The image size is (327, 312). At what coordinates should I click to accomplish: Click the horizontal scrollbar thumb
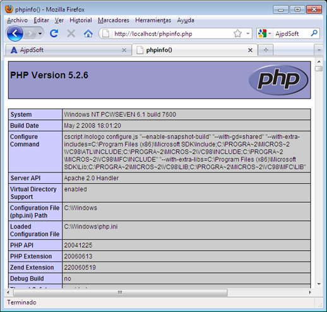tap(121, 292)
